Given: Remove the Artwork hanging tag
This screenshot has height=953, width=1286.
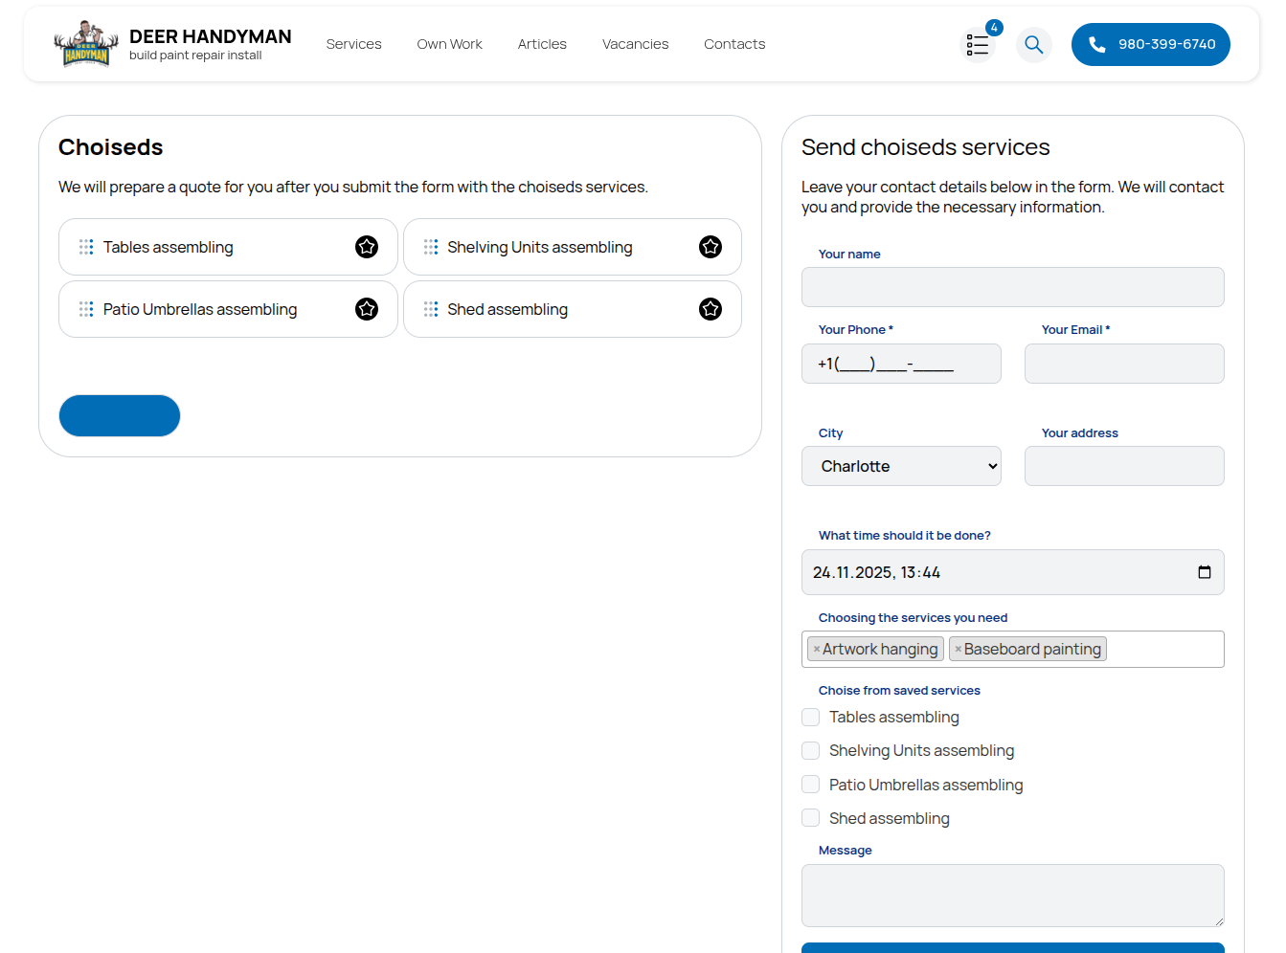Looking at the screenshot, I should point(817,650).
